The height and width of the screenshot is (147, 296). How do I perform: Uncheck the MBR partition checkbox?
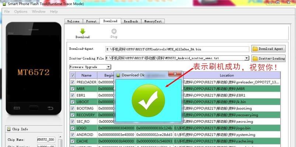73,89
